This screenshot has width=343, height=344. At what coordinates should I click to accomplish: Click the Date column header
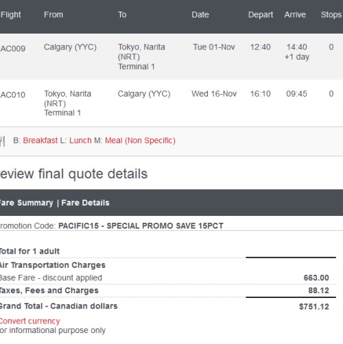pos(200,15)
